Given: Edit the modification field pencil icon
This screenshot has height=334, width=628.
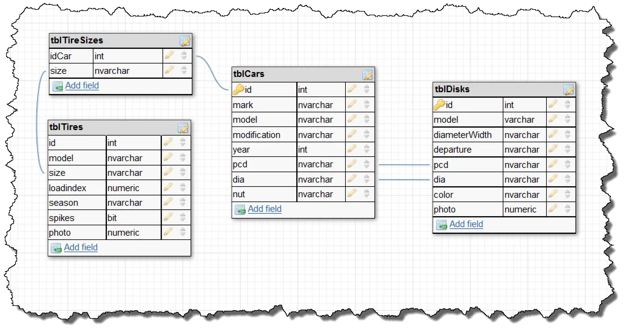Looking at the screenshot, I should click(x=352, y=134).
